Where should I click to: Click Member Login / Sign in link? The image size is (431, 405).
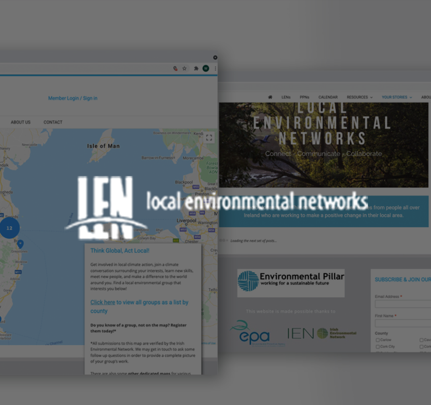point(73,98)
